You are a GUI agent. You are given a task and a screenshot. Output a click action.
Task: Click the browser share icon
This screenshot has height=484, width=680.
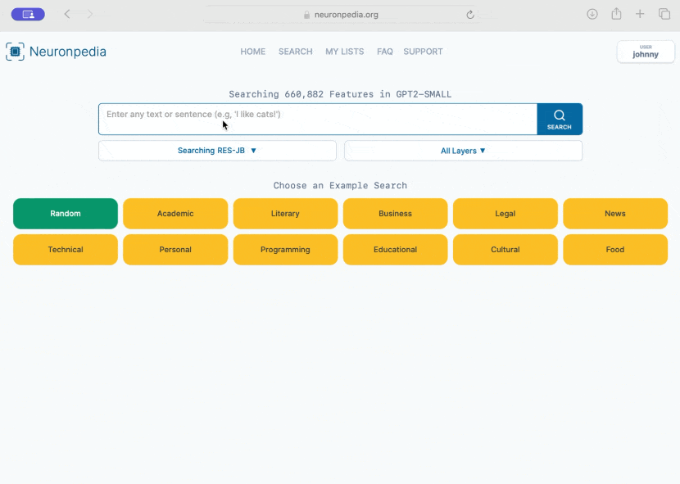(x=616, y=14)
